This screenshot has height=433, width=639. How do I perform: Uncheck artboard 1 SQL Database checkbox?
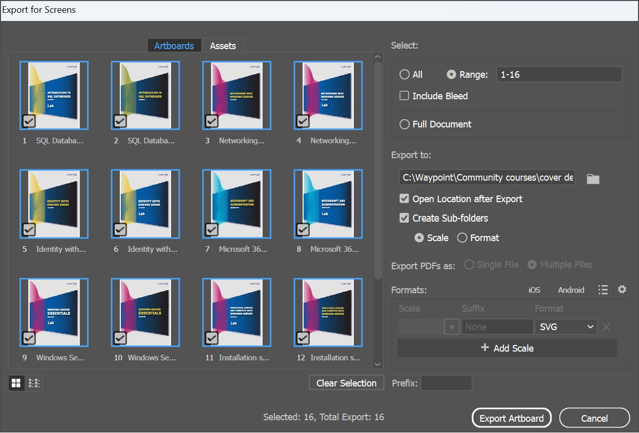[29, 121]
